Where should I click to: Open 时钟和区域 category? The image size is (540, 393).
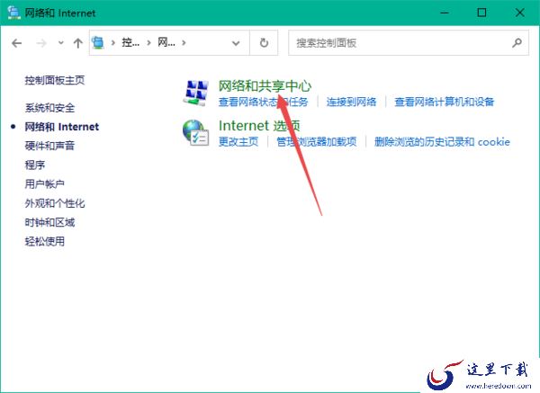(x=49, y=222)
